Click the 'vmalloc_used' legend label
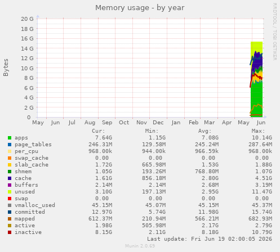Viewport: 280px width, 252px height. coord(35,205)
